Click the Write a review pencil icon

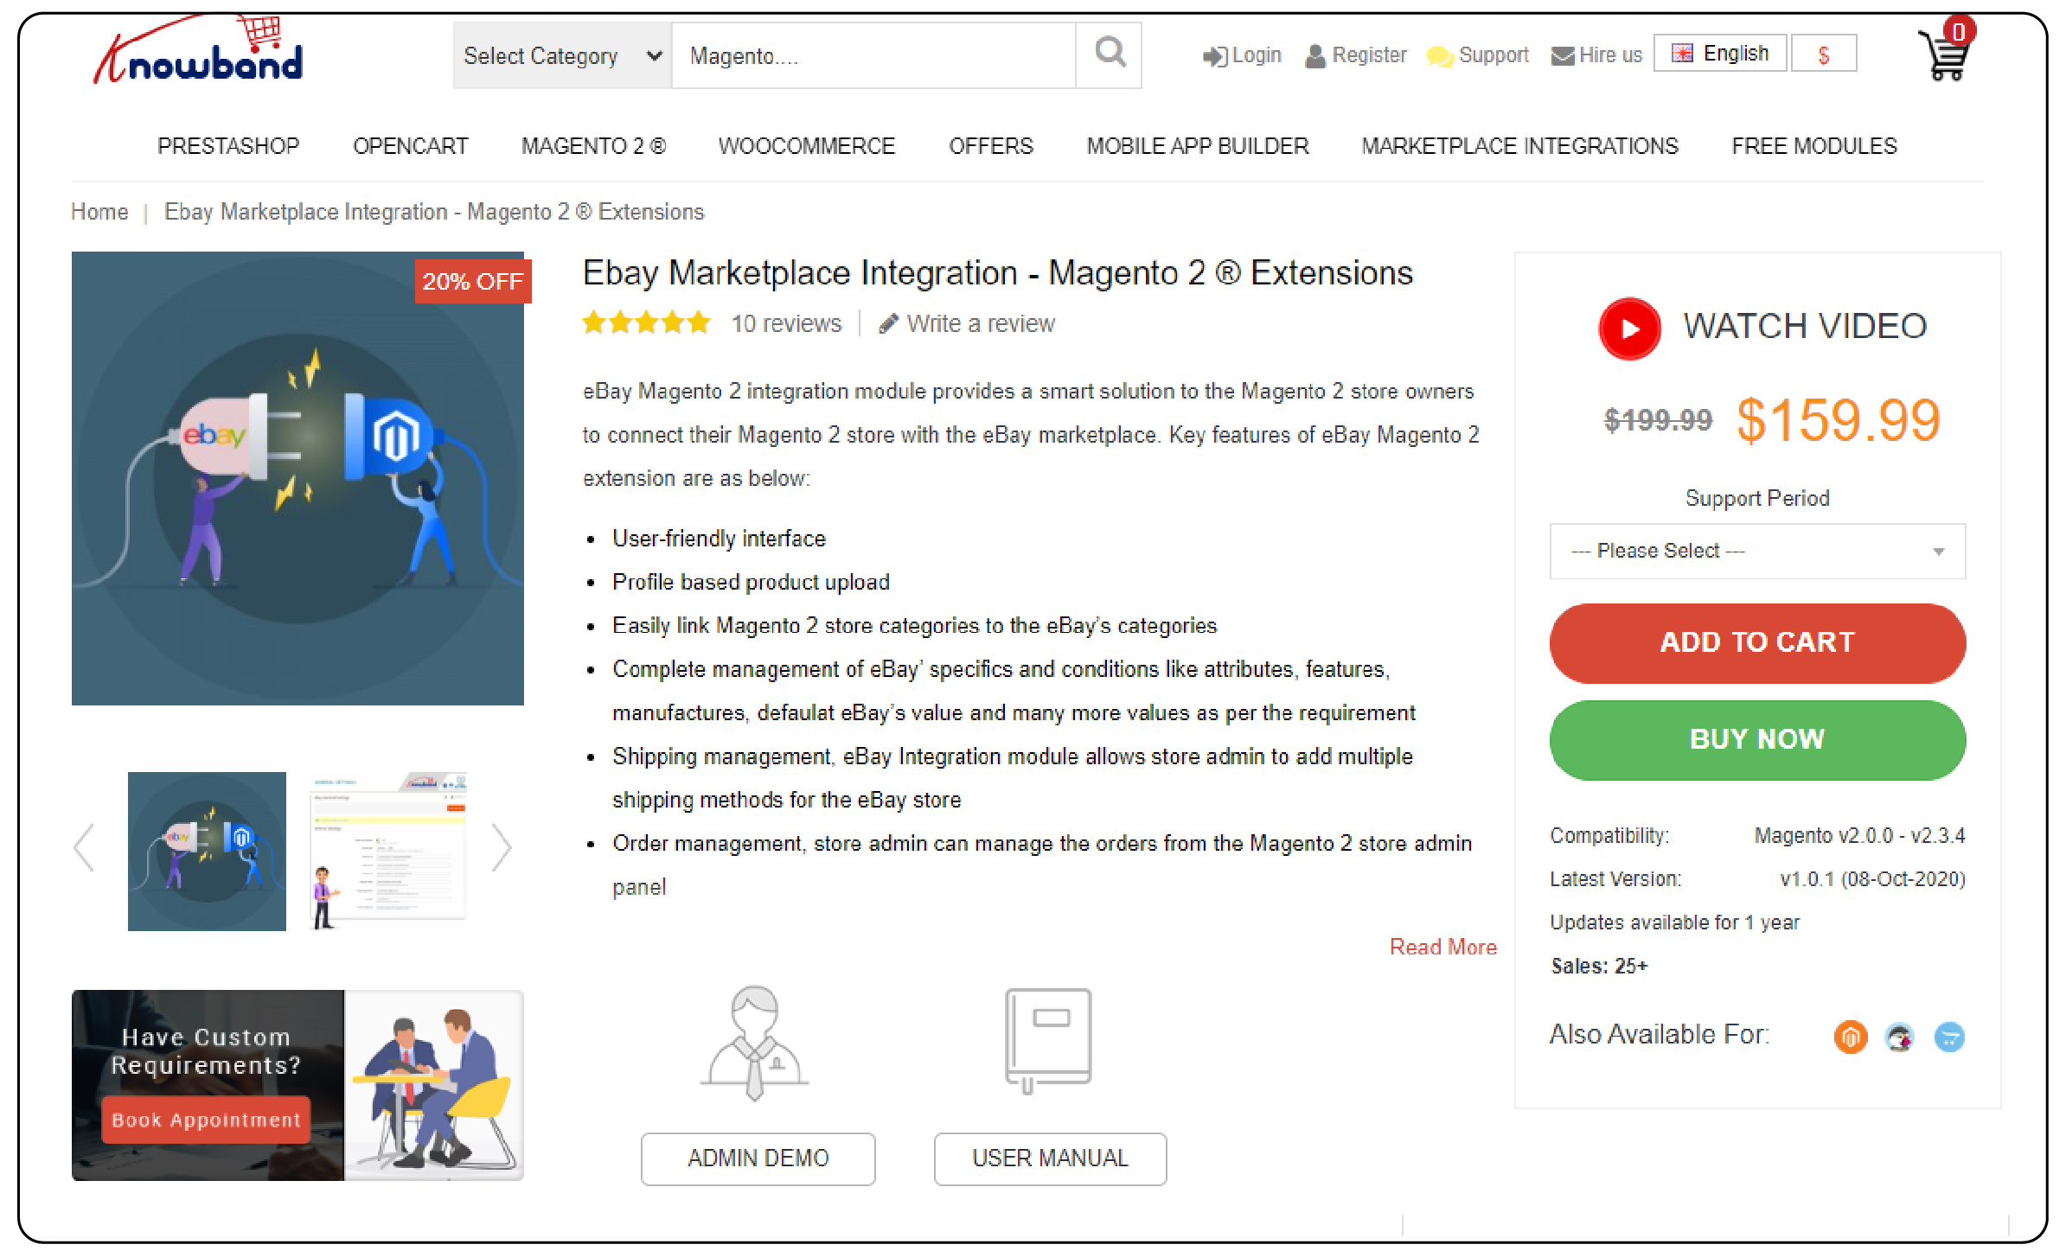[888, 324]
